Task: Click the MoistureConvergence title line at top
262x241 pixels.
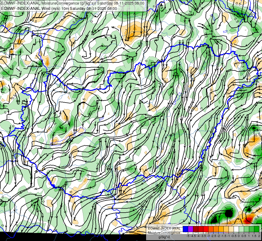Action: click(73, 3)
